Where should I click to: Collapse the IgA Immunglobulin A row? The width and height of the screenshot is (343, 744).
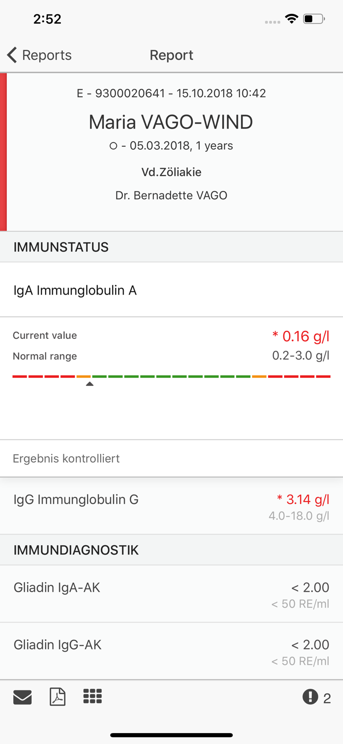tap(171, 290)
